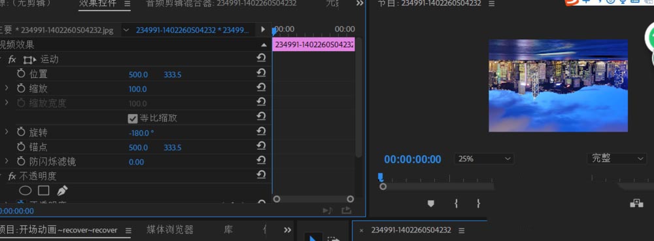Click the 旋转 value -180.0°

click(x=141, y=133)
